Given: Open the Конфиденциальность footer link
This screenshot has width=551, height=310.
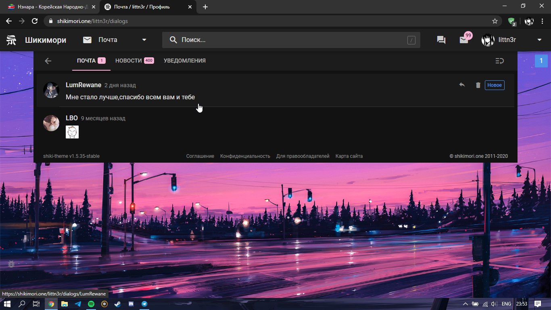Looking at the screenshot, I should 245,156.
